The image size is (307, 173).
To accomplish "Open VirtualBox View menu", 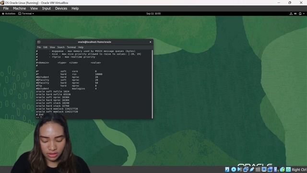I will pos(34,9).
